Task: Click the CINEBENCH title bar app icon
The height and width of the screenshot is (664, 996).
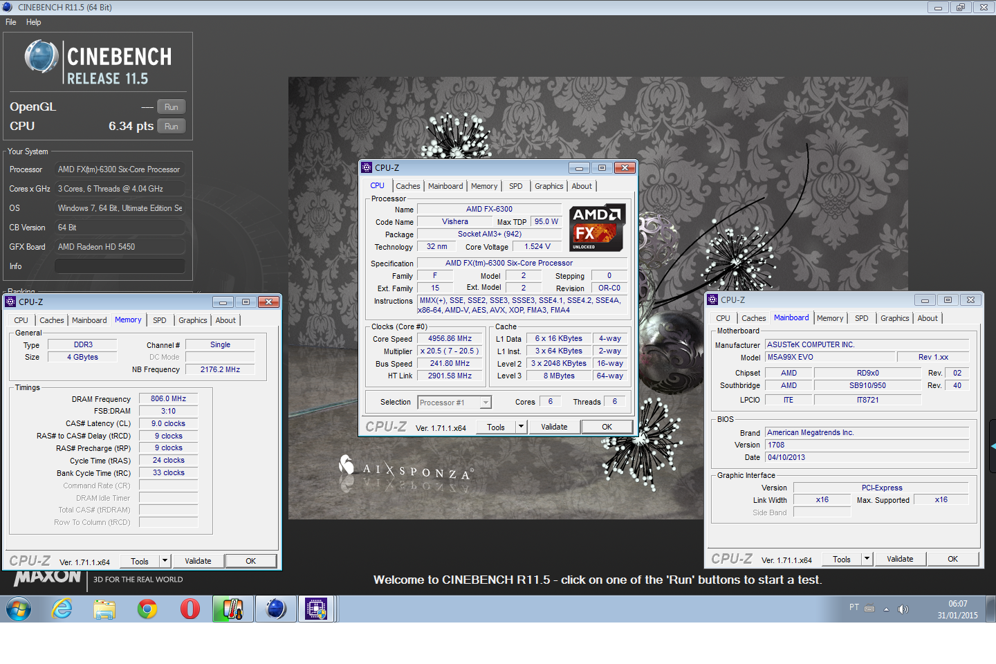Action: click(8, 7)
